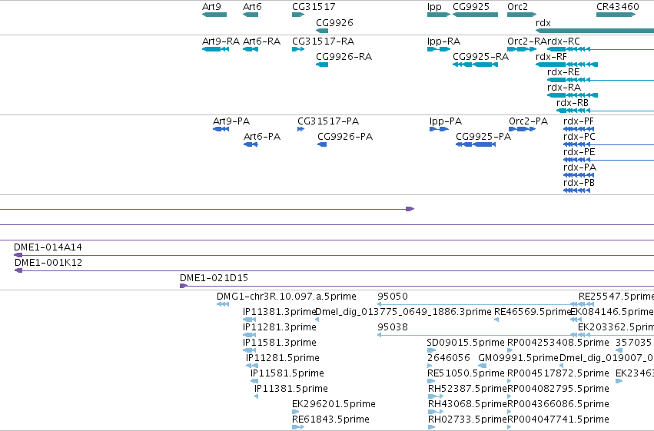Click the CG9926-PA protein label
The image size is (654, 431).
345,137
